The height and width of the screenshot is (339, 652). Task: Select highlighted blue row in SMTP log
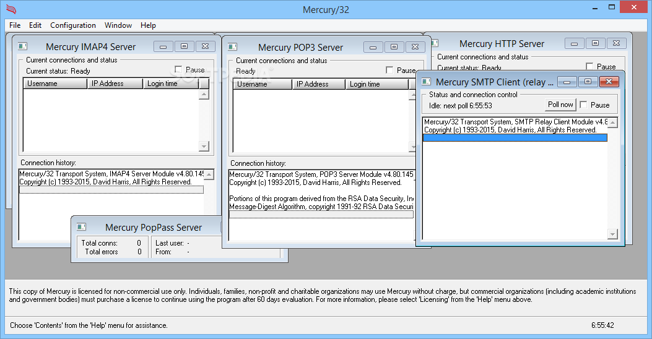(x=515, y=137)
